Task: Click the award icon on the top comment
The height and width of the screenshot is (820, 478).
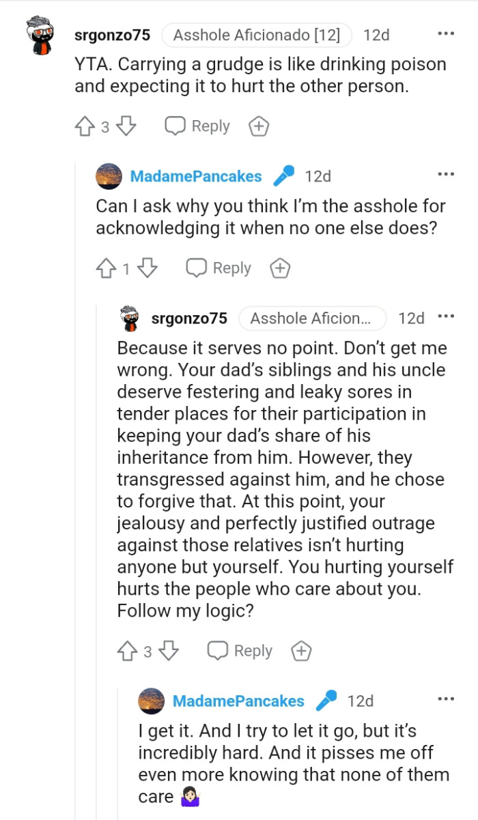Action: click(259, 126)
